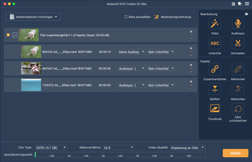Viewport: 252px width, 162px height.
Task: Remove the merged title with its X
Action: 191,32
